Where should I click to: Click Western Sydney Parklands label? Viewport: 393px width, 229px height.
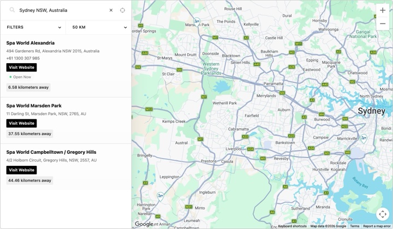click(x=211, y=69)
